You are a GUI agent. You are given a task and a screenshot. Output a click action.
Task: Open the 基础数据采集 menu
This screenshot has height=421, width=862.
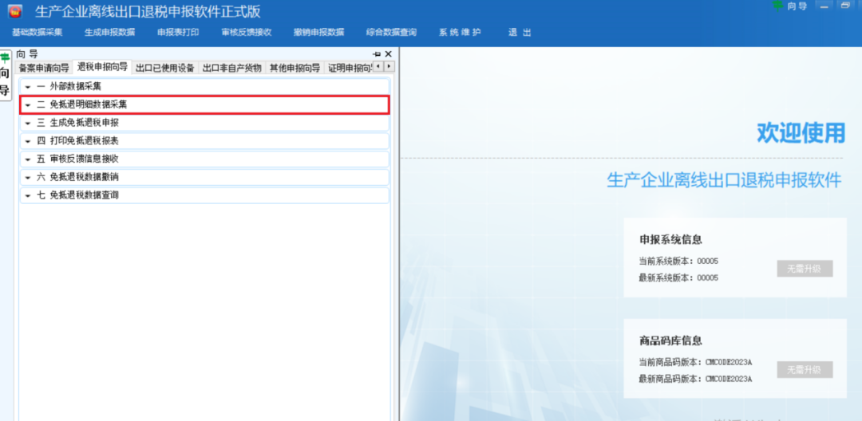[37, 33]
